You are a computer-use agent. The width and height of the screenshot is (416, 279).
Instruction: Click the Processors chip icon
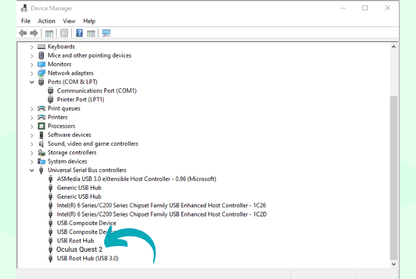click(x=42, y=126)
